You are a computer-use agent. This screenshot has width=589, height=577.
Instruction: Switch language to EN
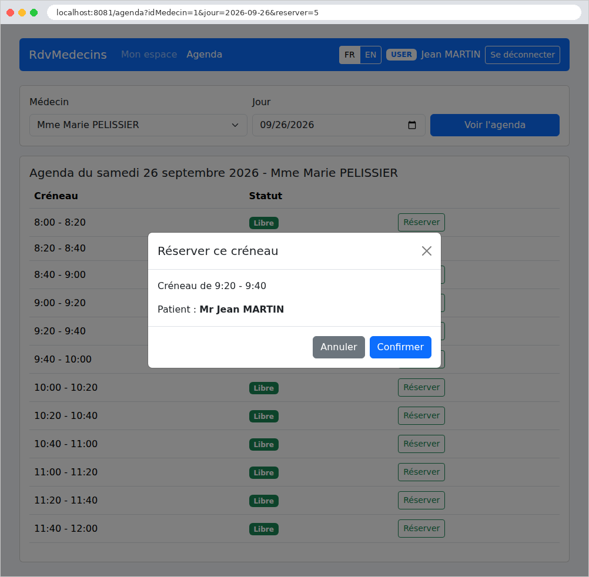[x=370, y=55]
